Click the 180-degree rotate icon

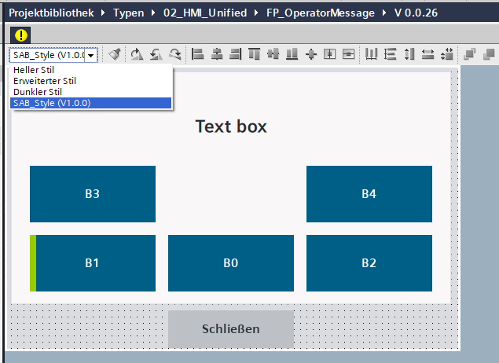click(x=175, y=54)
